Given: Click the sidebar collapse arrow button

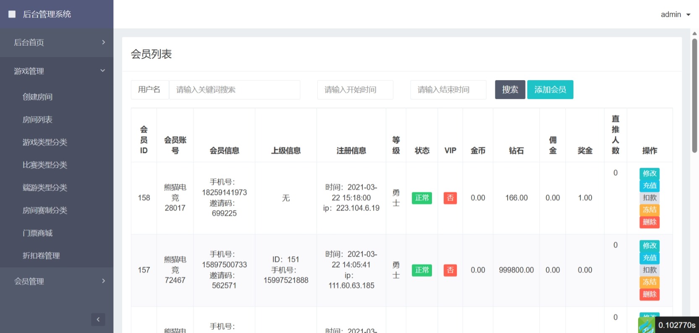Looking at the screenshot, I should coord(98,320).
